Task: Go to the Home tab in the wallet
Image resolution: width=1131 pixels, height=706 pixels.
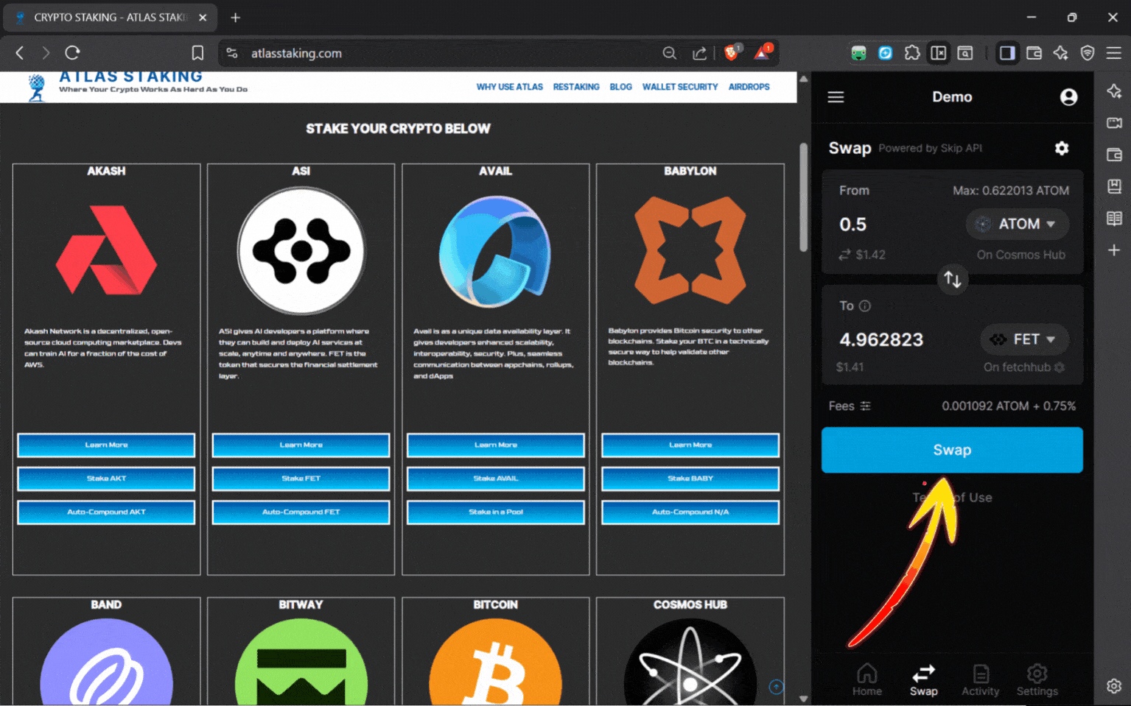Action: point(866,678)
